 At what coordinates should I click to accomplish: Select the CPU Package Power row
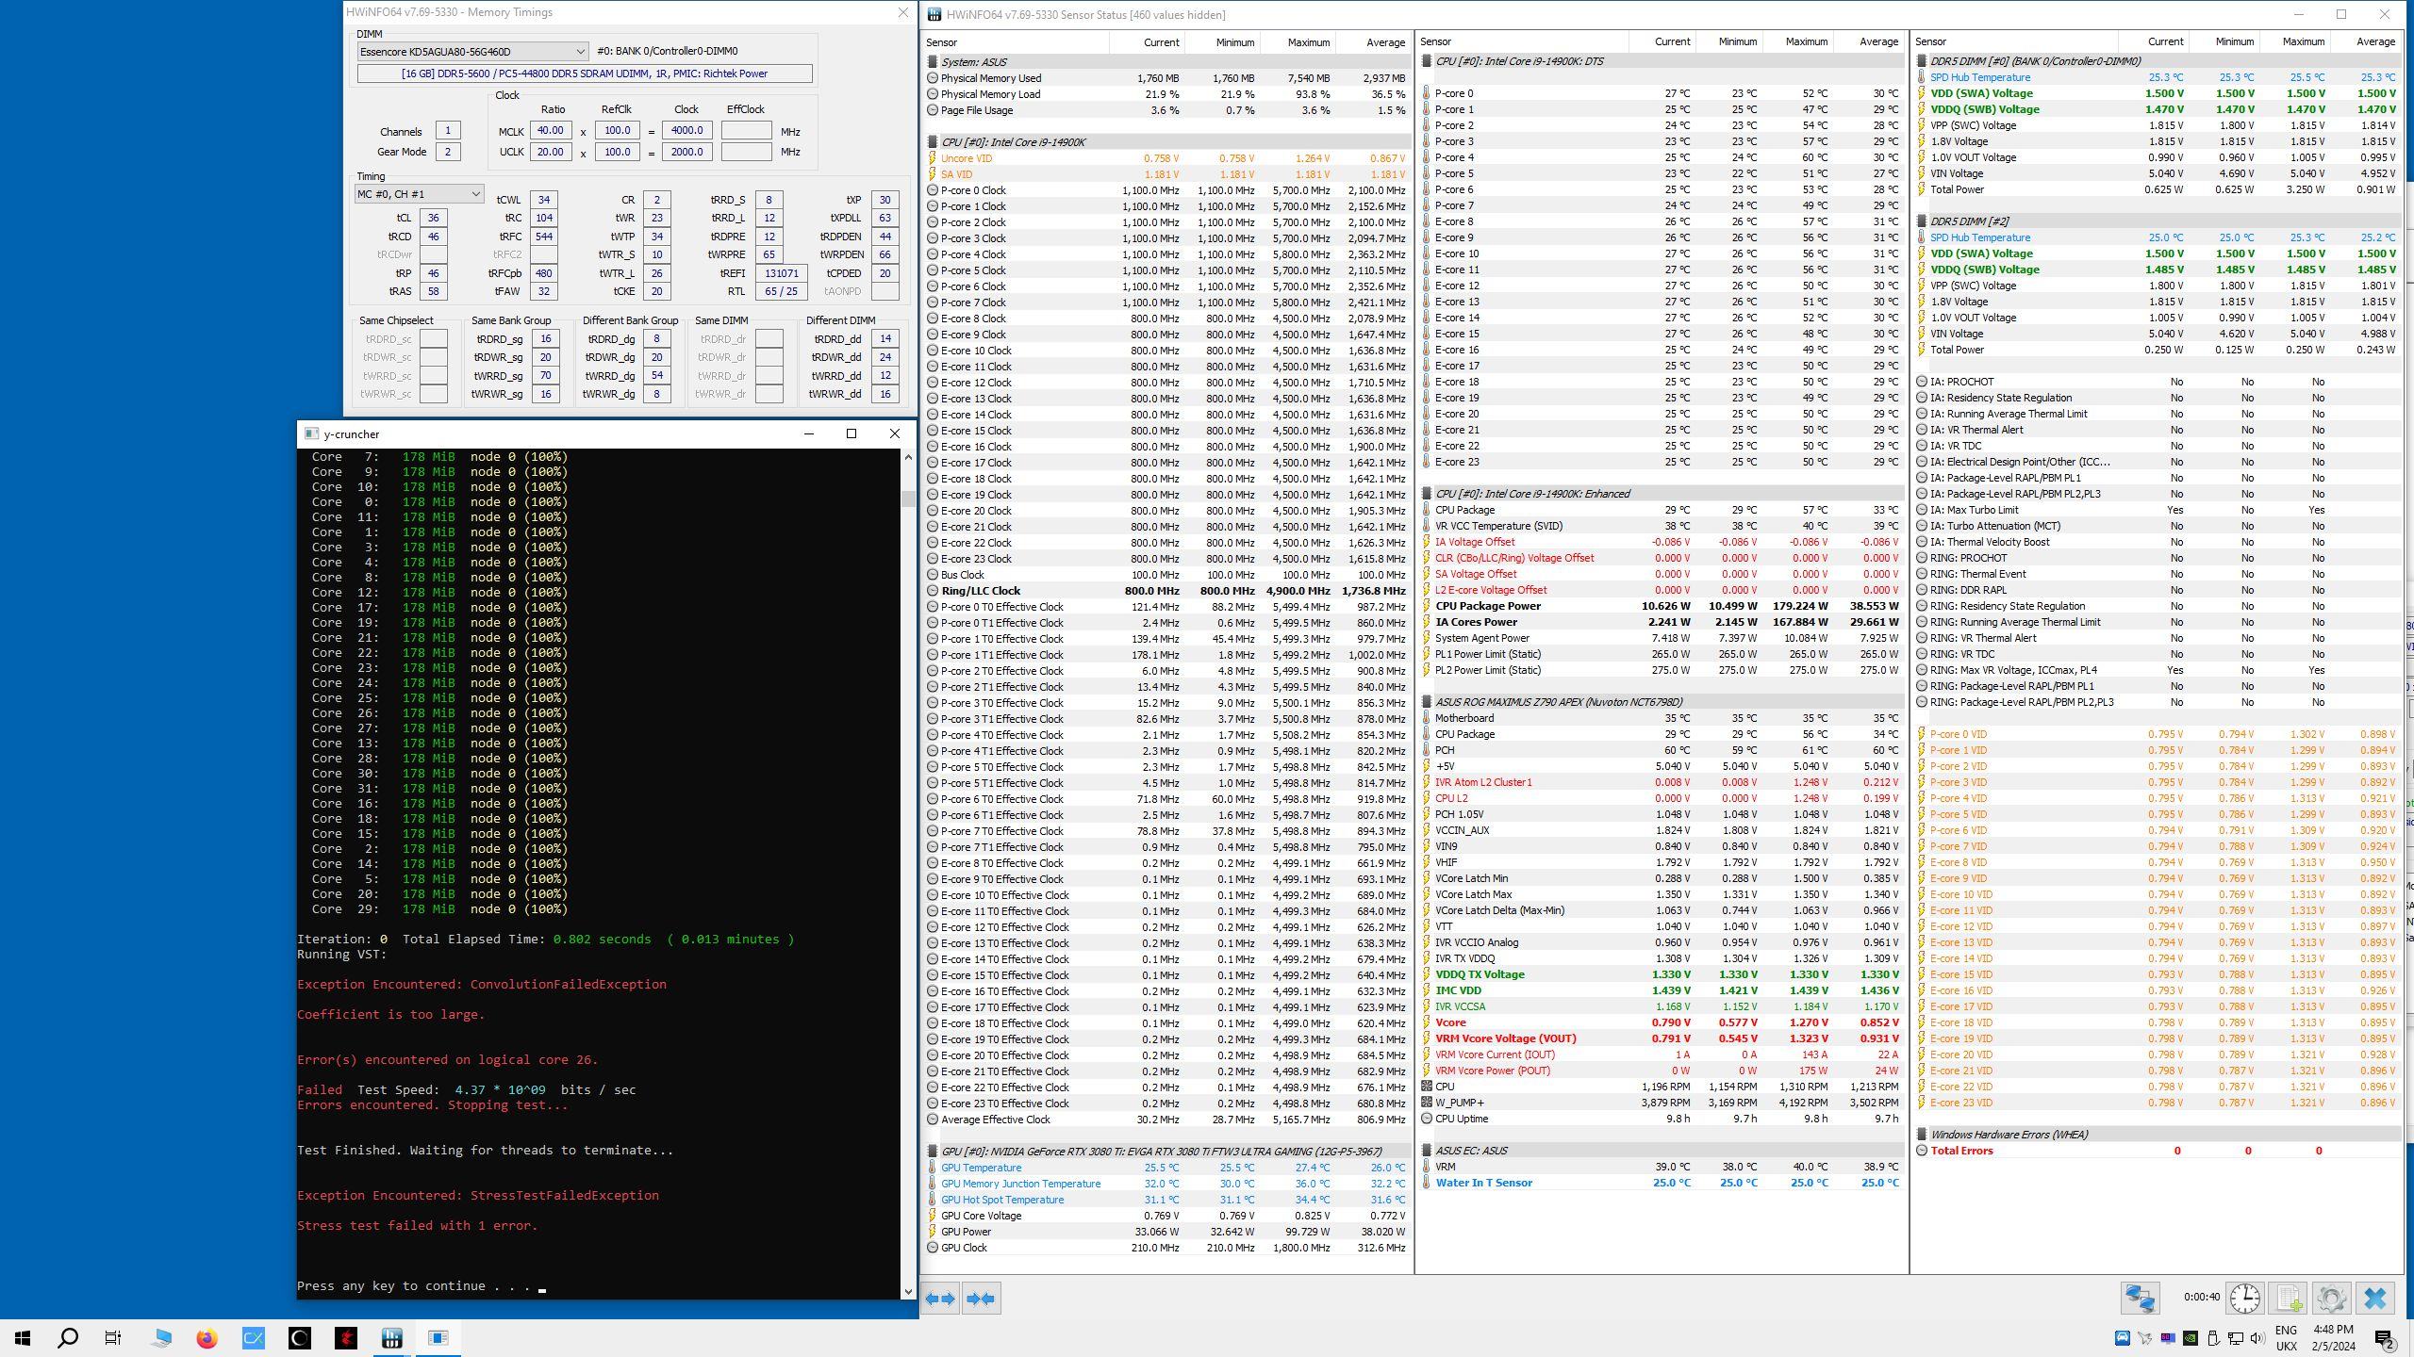click(1662, 606)
